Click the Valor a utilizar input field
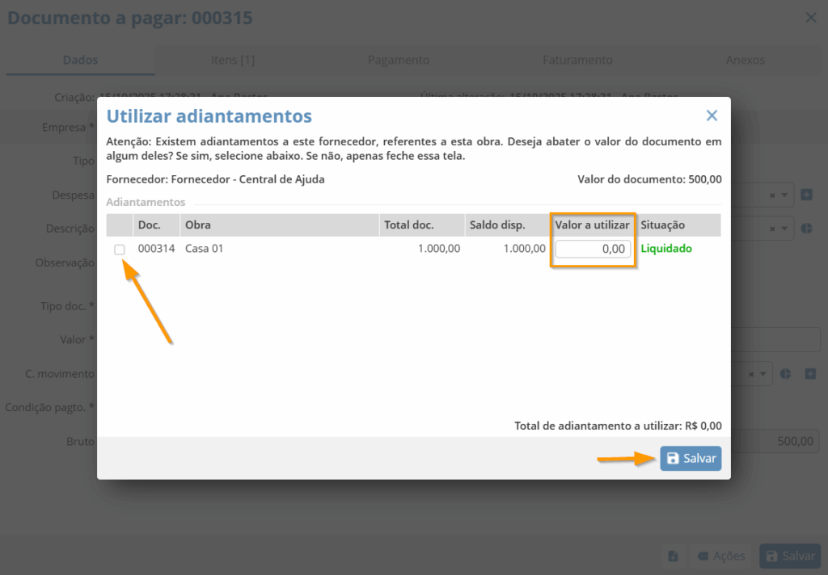This screenshot has height=575, width=828. coord(594,250)
